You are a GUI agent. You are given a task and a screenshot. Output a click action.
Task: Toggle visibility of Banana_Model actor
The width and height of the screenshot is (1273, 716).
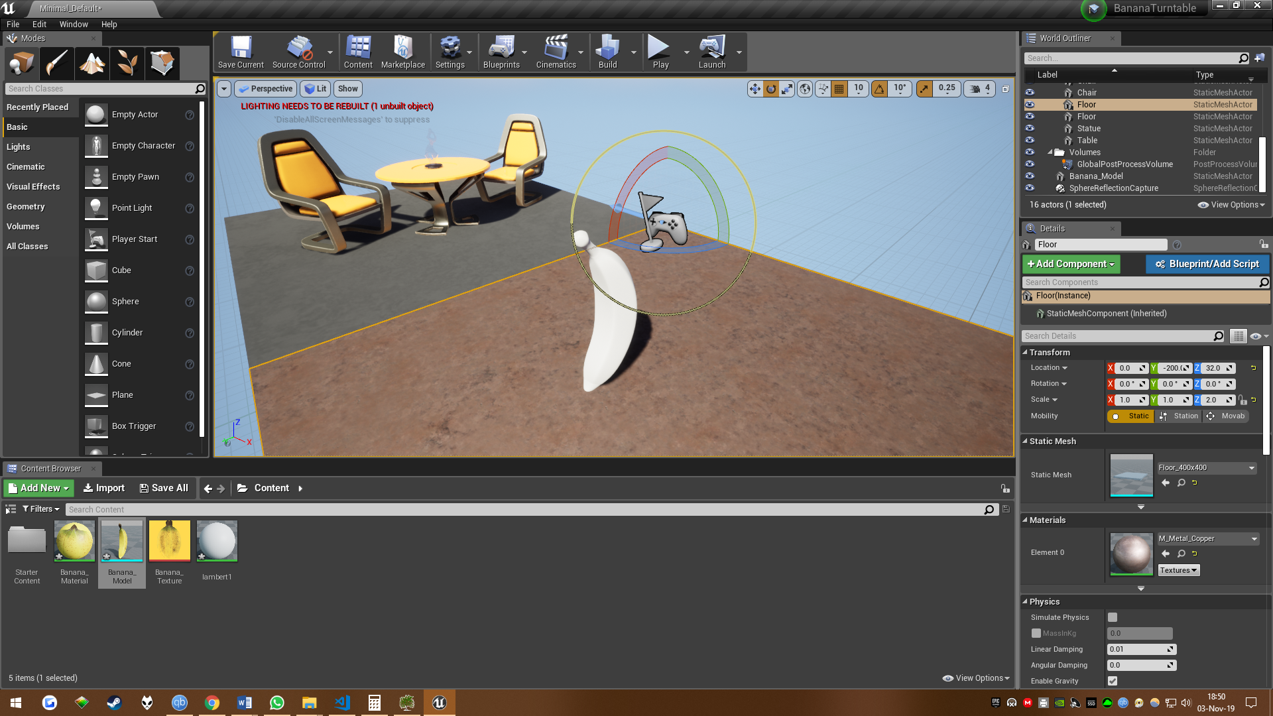pyautogui.click(x=1030, y=176)
